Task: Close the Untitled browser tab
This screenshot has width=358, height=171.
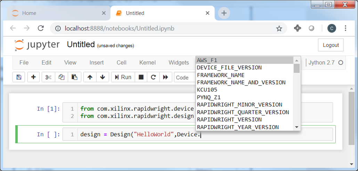Action: (208, 13)
